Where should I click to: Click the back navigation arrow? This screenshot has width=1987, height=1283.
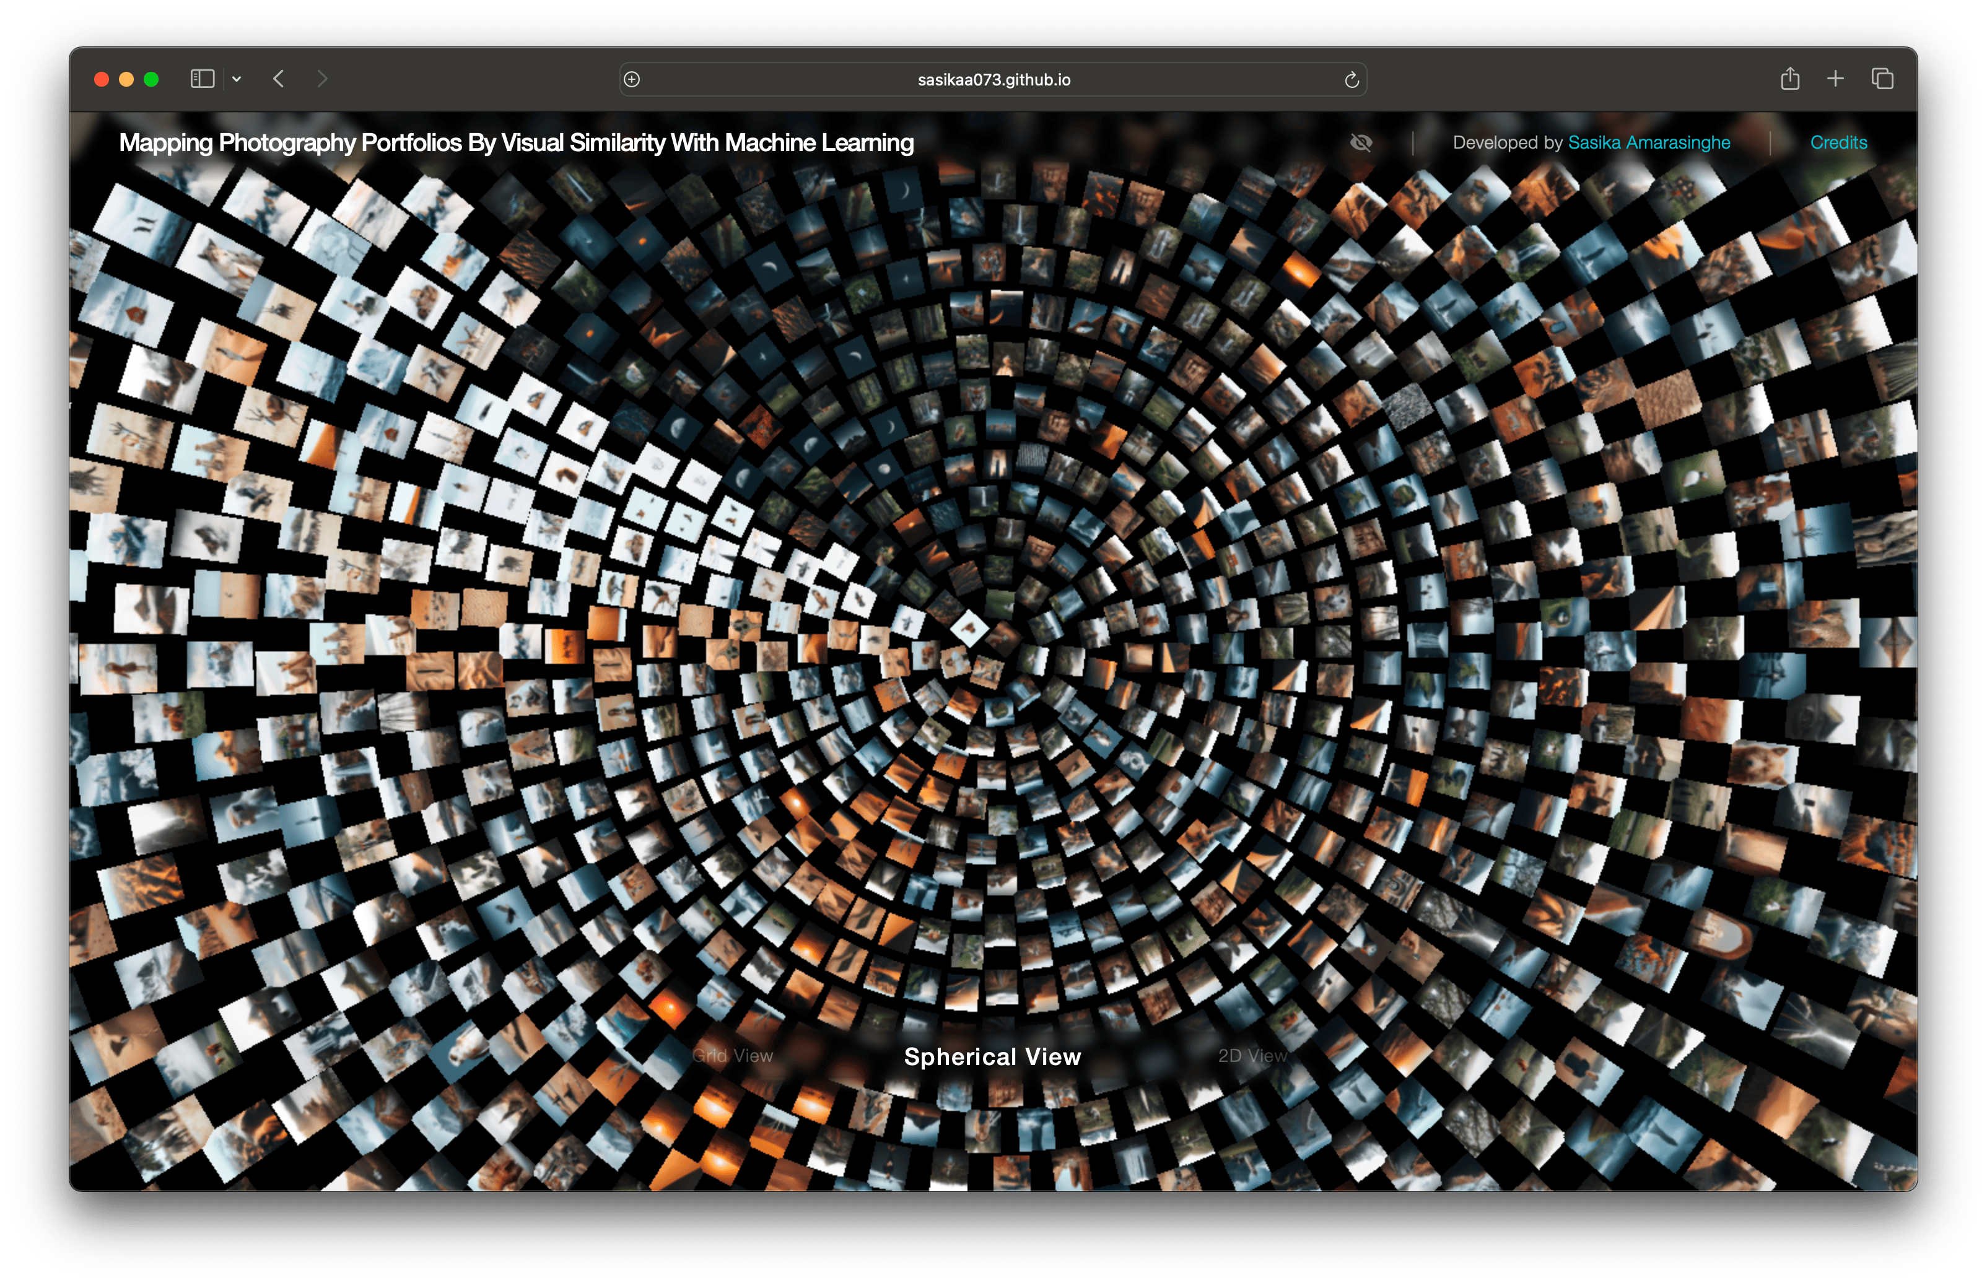coord(279,78)
